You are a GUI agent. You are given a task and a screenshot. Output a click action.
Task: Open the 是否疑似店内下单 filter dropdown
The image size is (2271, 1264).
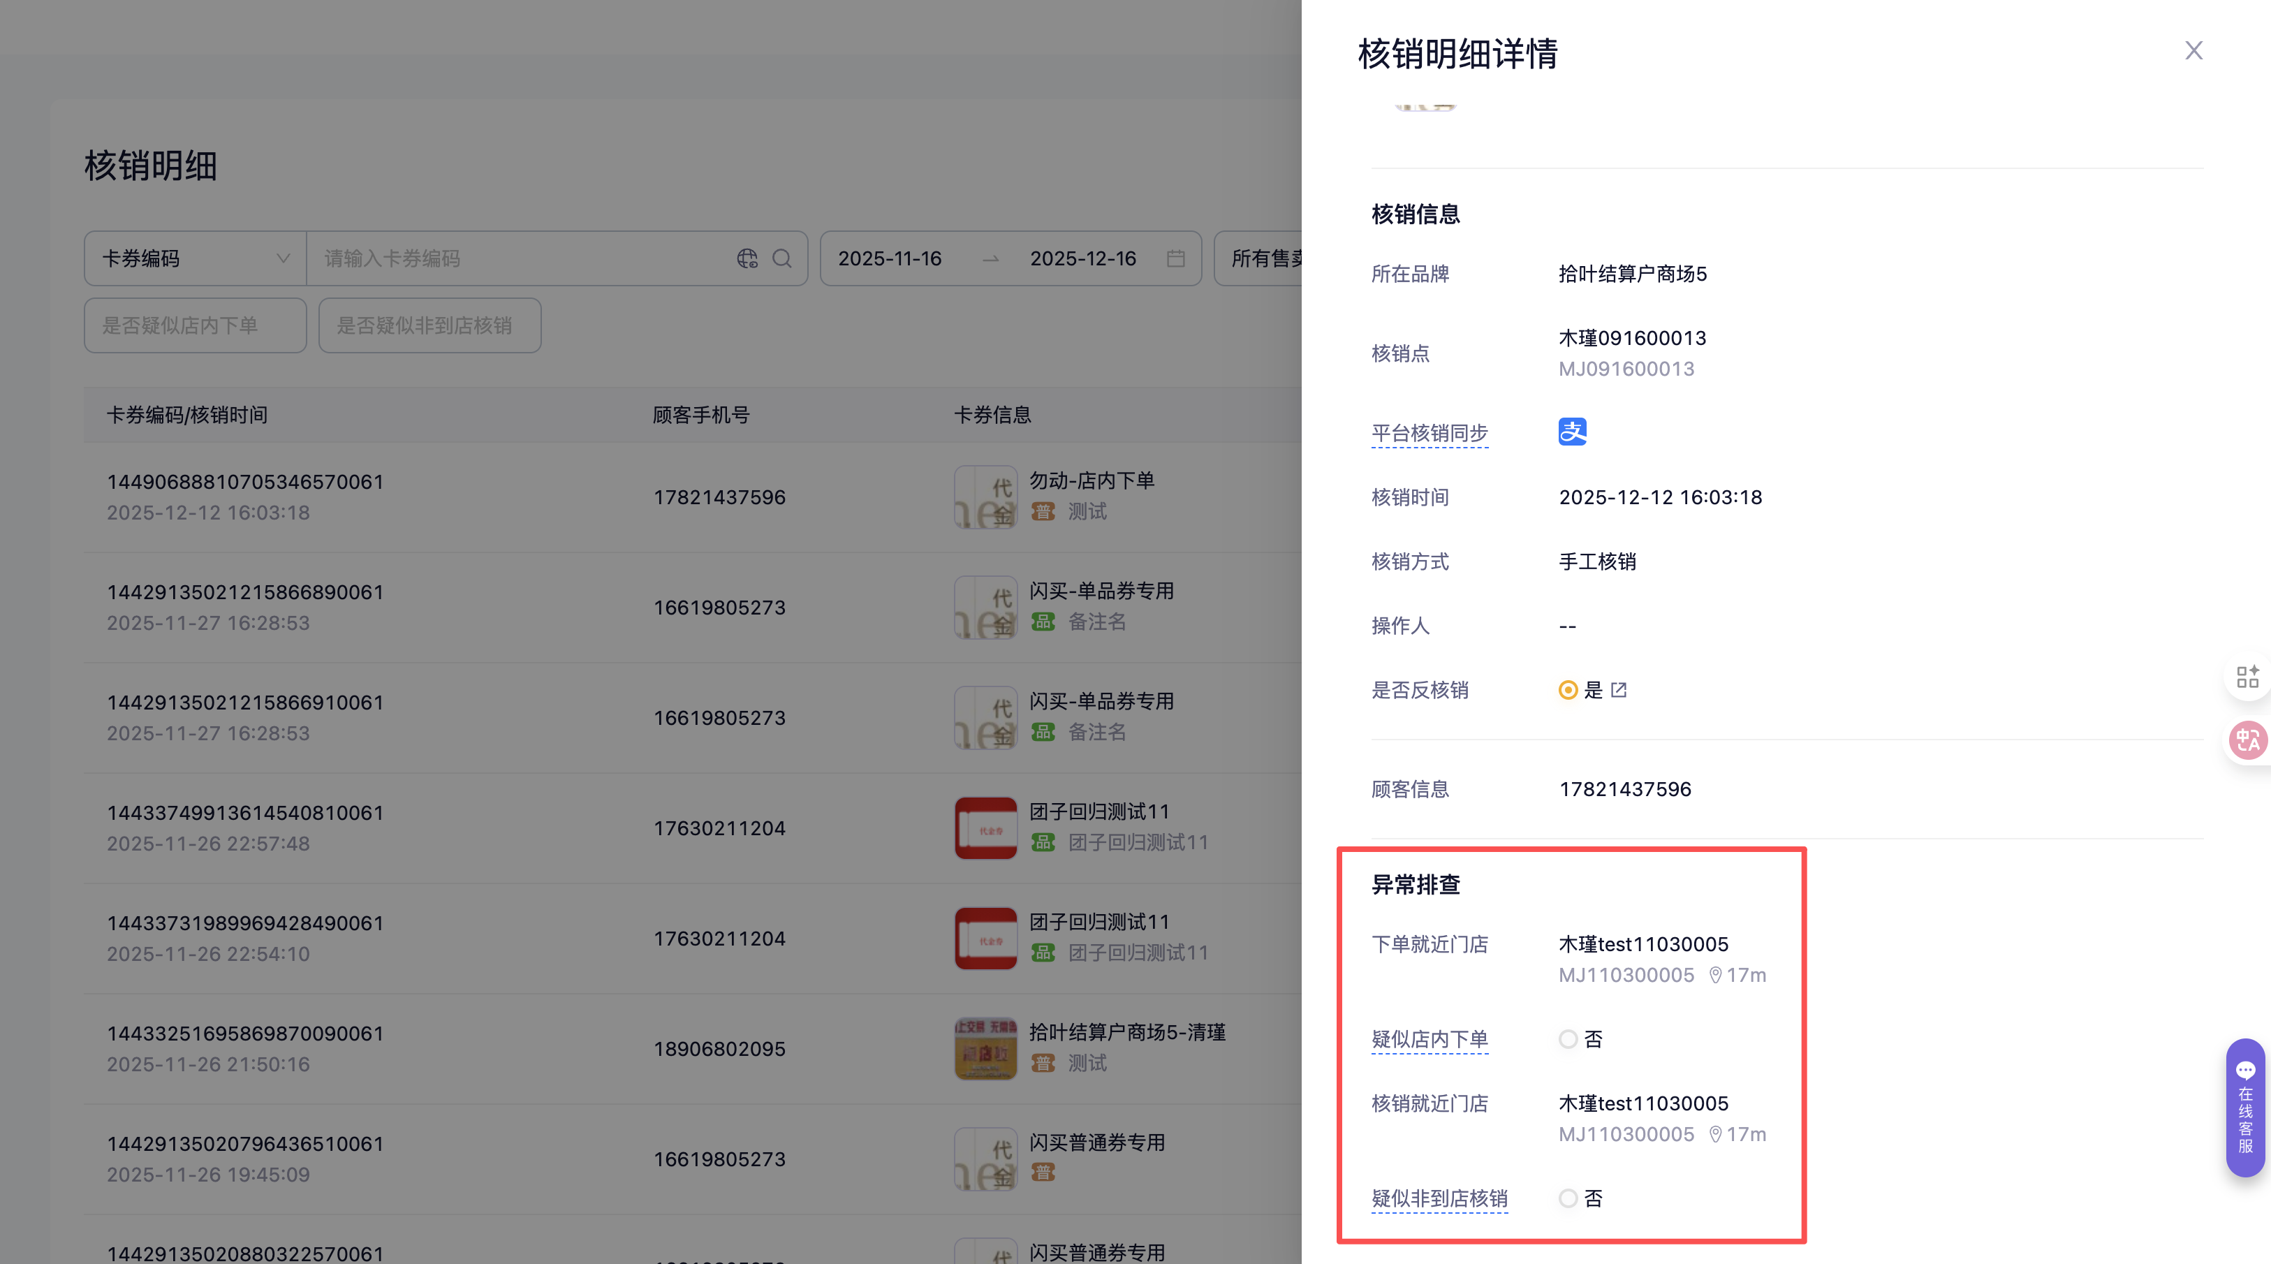click(195, 325)
